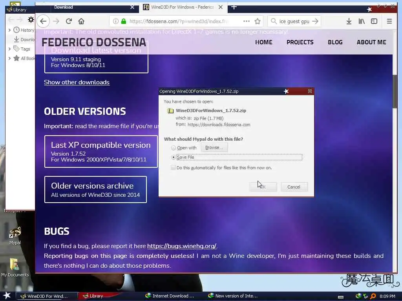Open a new tab with the plus button
The height and width of the screenshot is (301, 402).
(234, 7)
